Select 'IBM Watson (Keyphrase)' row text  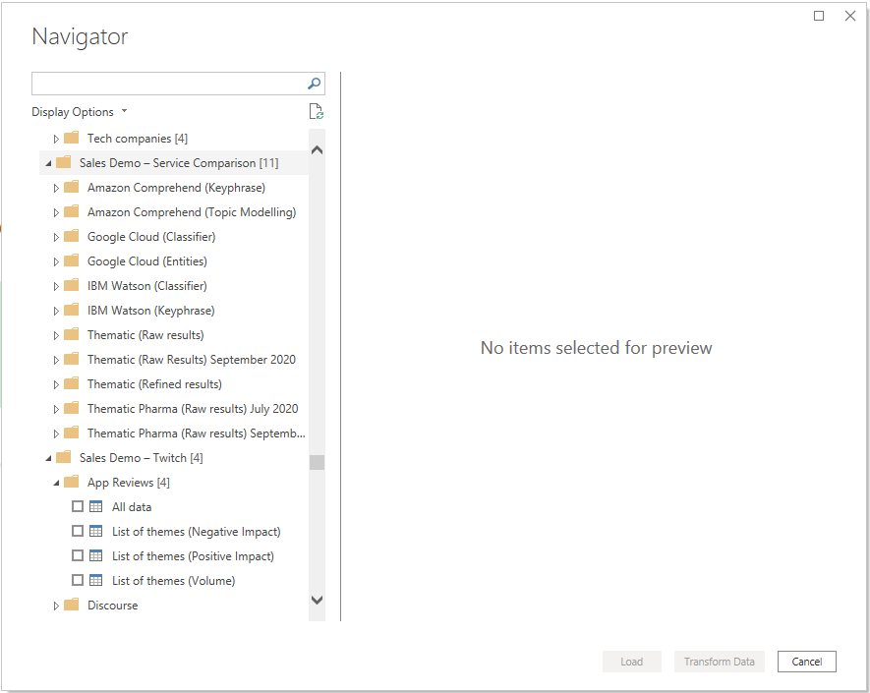[151, 311]
